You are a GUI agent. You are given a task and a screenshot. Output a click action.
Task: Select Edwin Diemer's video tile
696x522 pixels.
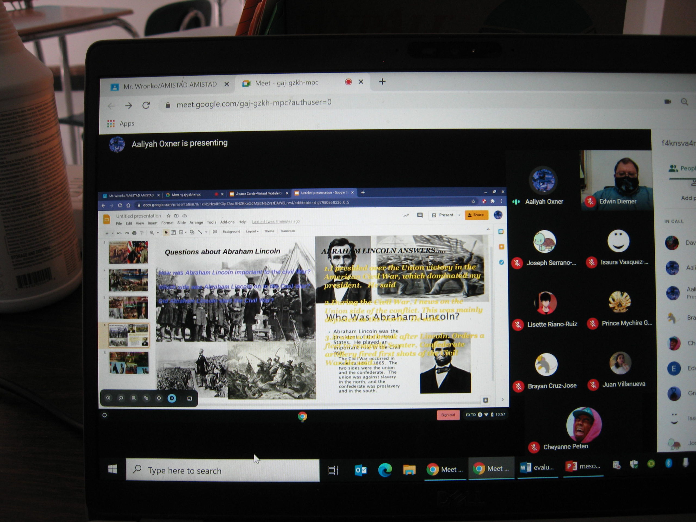[x=616, y=180]
